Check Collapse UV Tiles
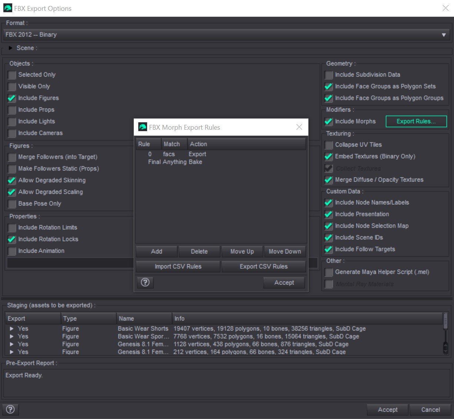The image size is (454, 419). [329, 145]
